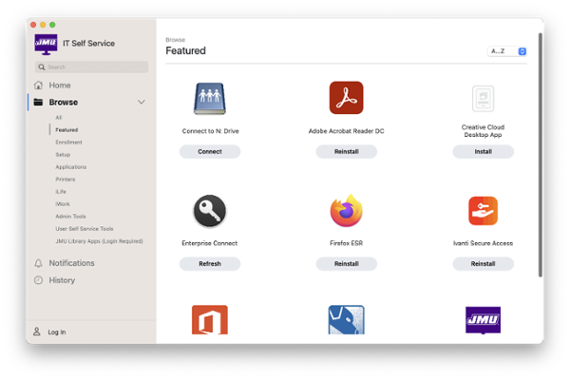
Task: Click the Adobe Acrobat Reader DC title
Action: (x=346, y=131)
